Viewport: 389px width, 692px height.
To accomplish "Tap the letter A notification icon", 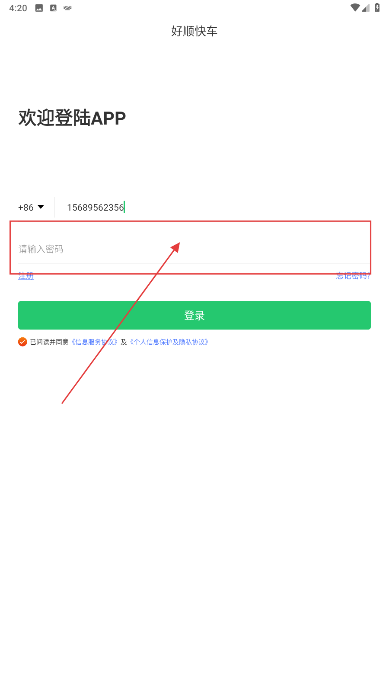I will (x=53, y=8).
